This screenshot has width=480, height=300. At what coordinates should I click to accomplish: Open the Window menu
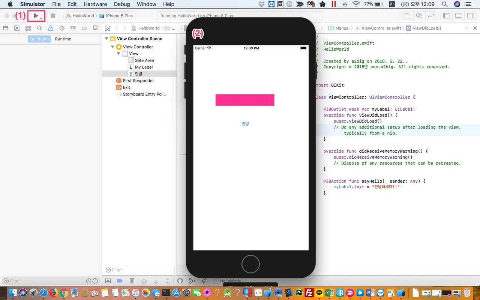click(147, 4)
